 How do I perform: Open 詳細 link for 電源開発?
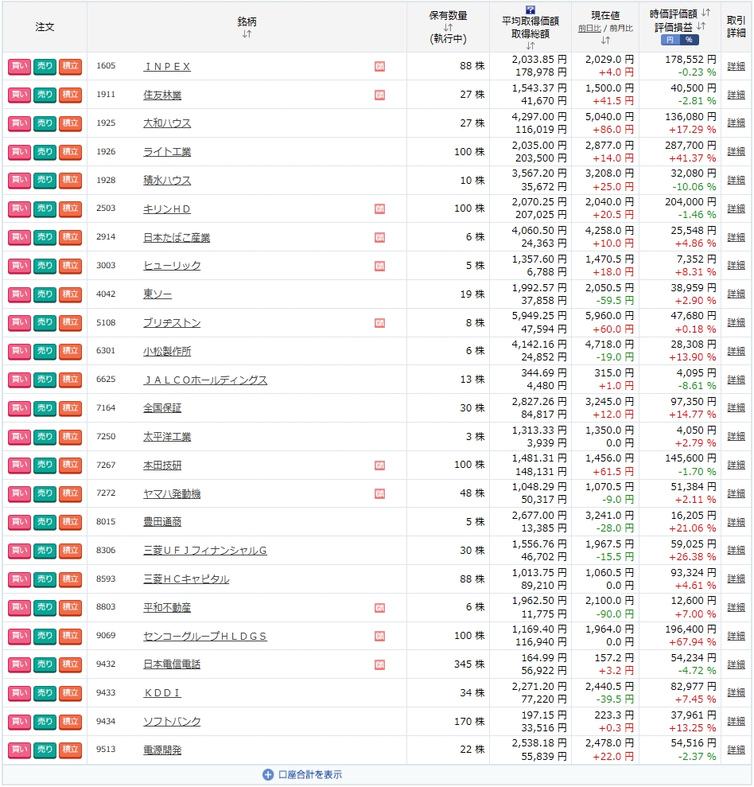coord(736,750)
